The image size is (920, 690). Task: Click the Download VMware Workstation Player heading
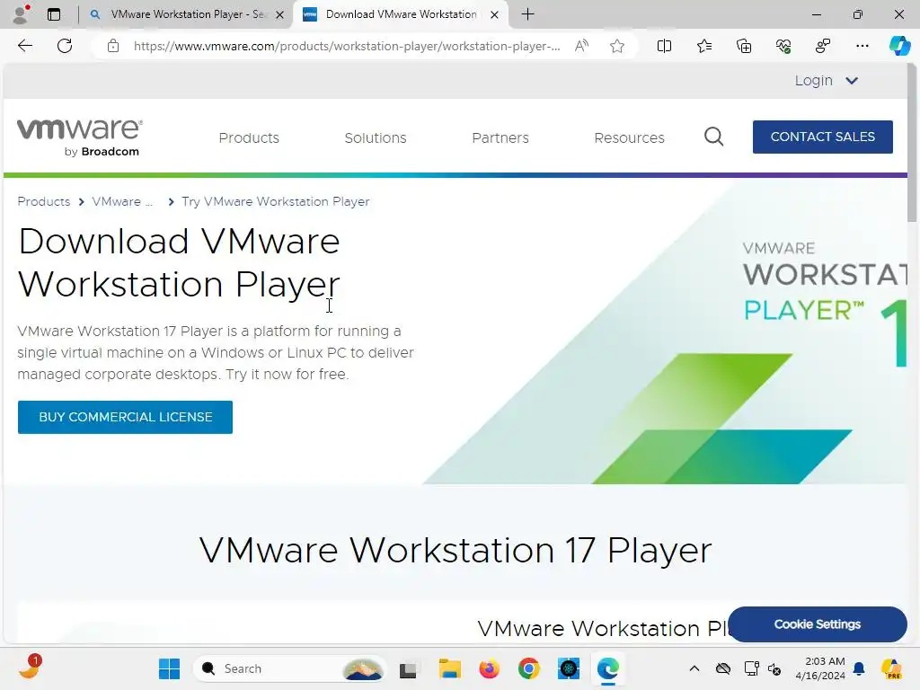point(179,263)
